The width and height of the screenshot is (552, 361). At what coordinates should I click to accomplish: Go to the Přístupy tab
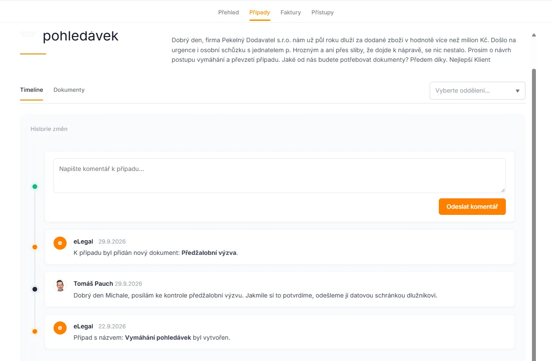[x=323, y=12]
